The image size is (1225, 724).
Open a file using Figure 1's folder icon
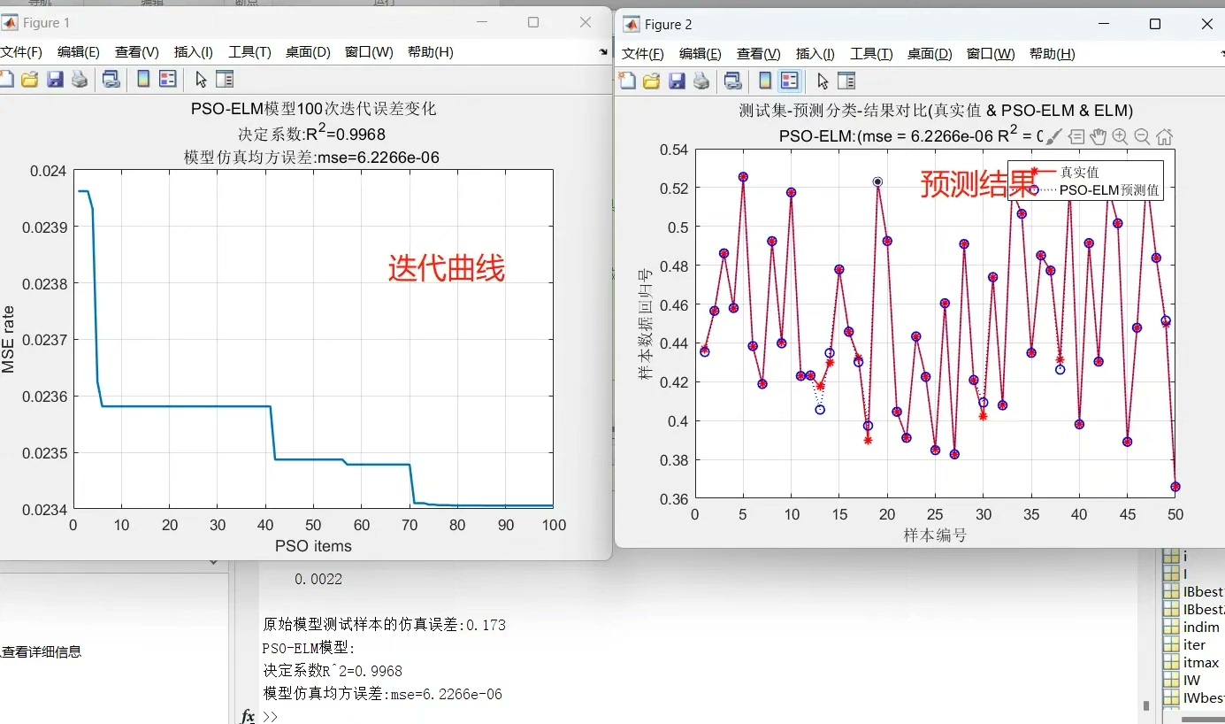pyautogui.click(x=30, y=81)
